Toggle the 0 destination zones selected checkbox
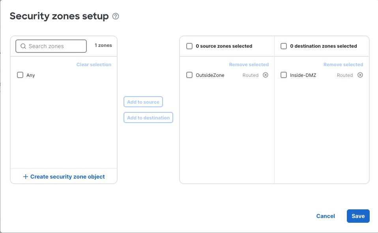378x233 pixels. tap(284, 46)
